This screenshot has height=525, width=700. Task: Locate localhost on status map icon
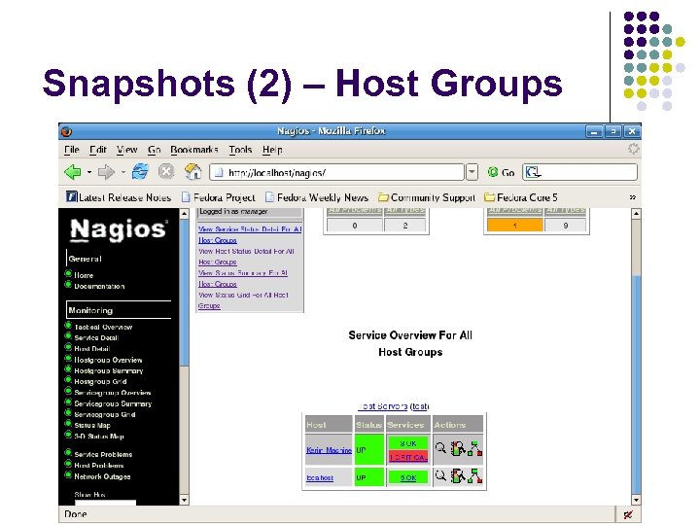pyautogui.click(x=475, y=475)
